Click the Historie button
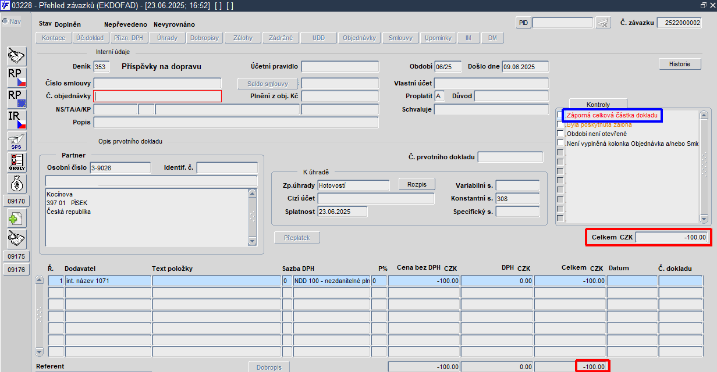Screen dimensions: 717x372 pyautogui.click(x=680, y=64)
